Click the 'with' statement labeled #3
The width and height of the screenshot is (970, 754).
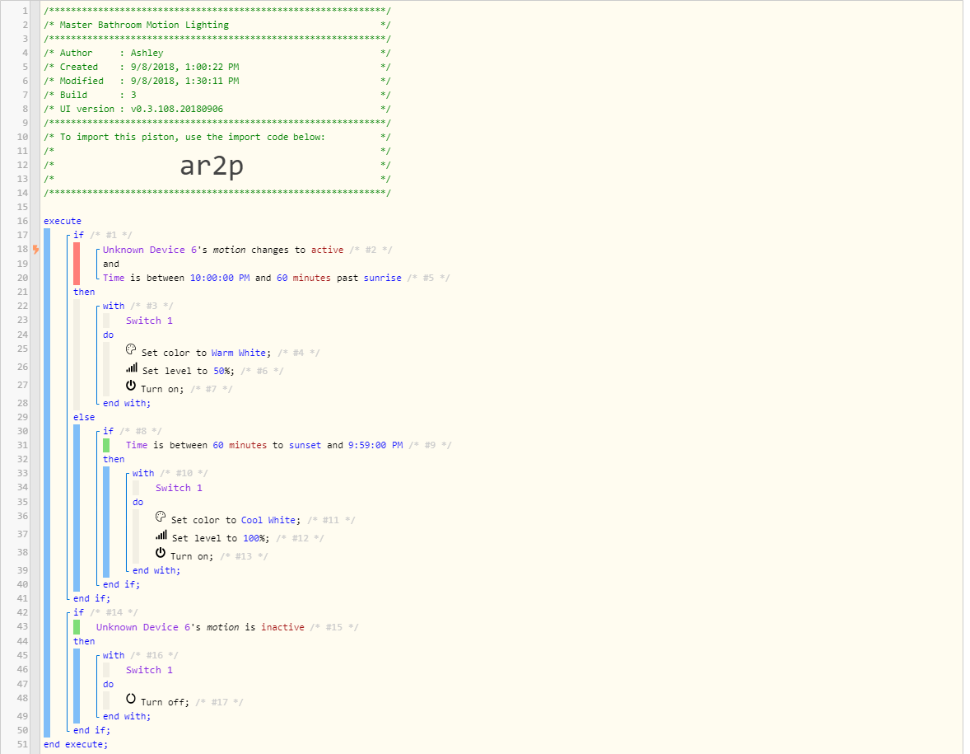pos(113,306)
